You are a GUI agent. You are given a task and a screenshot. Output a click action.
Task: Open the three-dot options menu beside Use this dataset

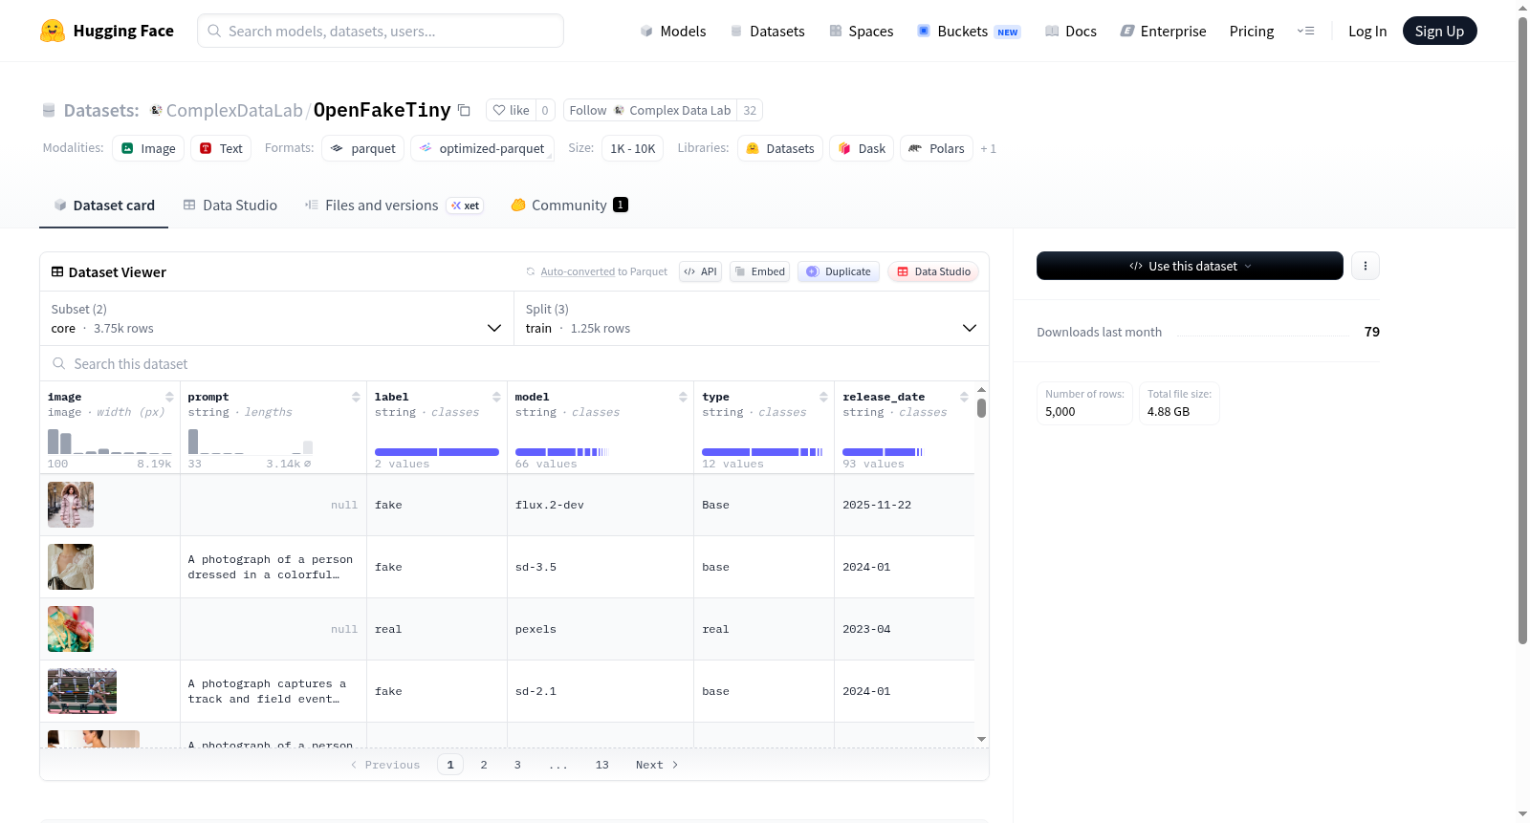(x=1366, y=266)
